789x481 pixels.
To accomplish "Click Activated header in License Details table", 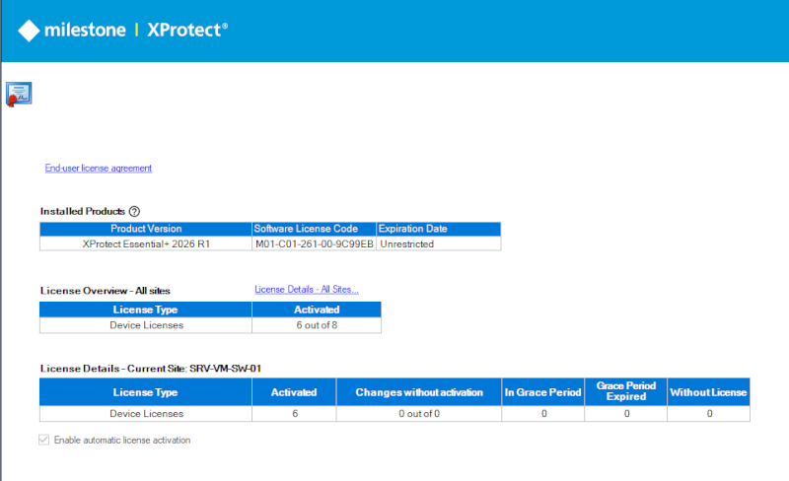I will (x=294, y=392).
